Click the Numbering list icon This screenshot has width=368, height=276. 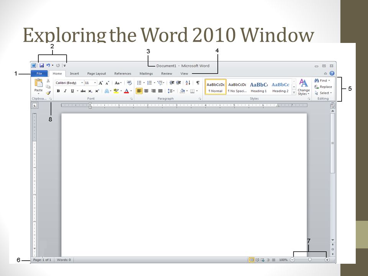coord(149,83)
